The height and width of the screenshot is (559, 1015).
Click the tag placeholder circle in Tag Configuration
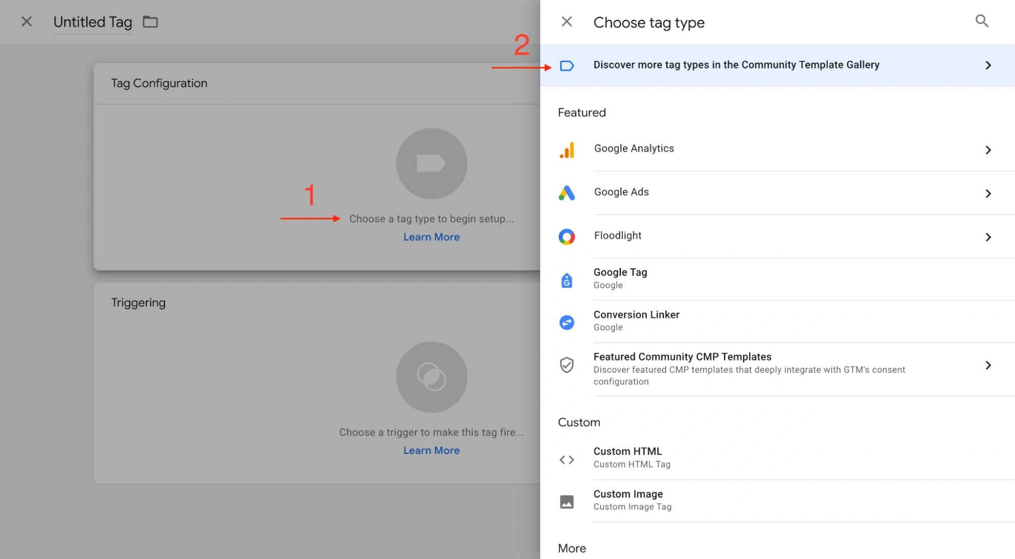tap(431, 163)
